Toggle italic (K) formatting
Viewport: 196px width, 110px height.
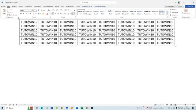(x=24, y=14)
